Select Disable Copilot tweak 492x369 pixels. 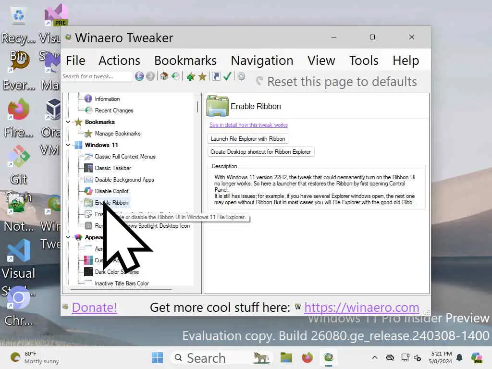click(x=111, y=191)
